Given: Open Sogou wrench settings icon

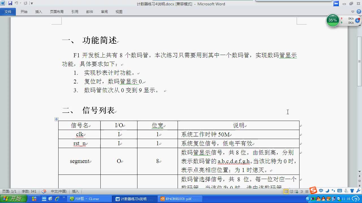Looking at the screenshot, I should click(x=358, y=191).
